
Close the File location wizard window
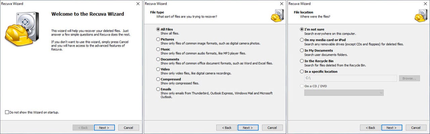point(425,4)
